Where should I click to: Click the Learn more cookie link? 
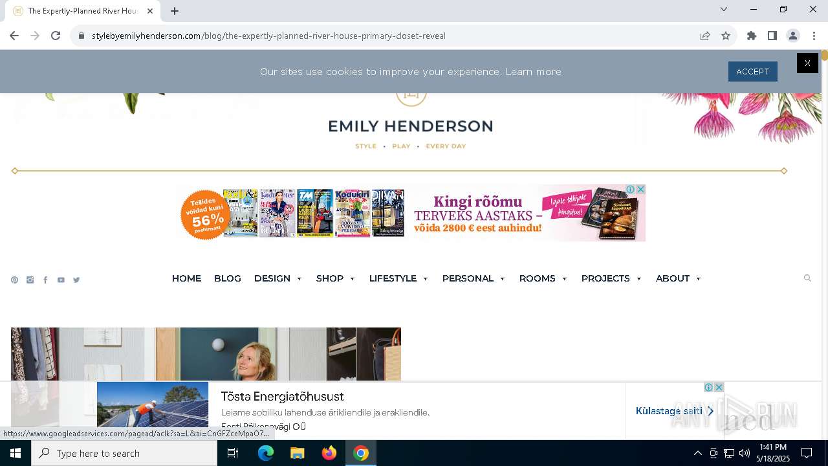pos(533,72)
